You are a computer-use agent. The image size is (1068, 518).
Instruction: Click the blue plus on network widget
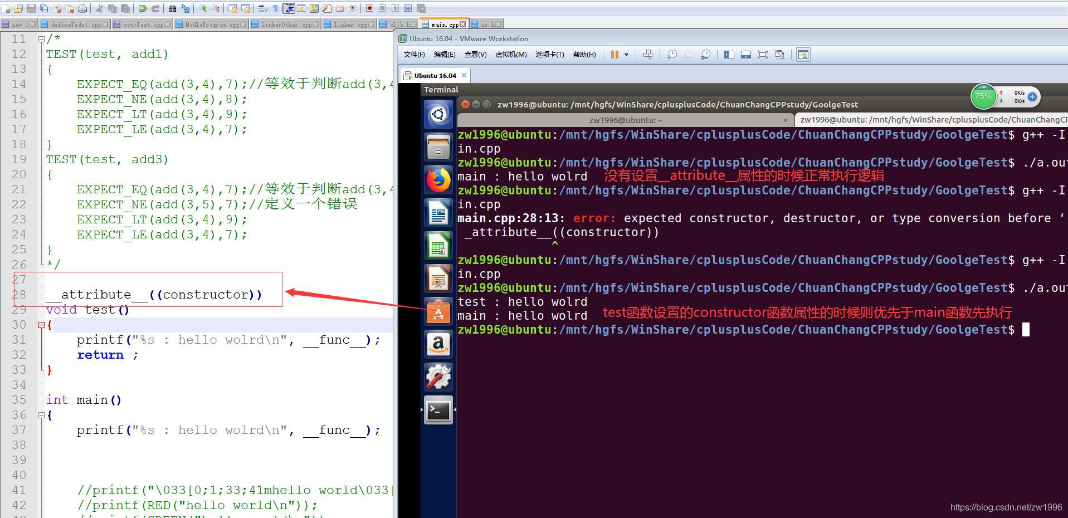[1032, 96]
